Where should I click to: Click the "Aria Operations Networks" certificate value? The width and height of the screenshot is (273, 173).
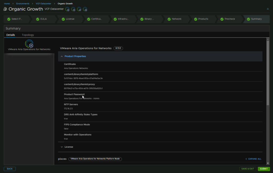[76, 68]
